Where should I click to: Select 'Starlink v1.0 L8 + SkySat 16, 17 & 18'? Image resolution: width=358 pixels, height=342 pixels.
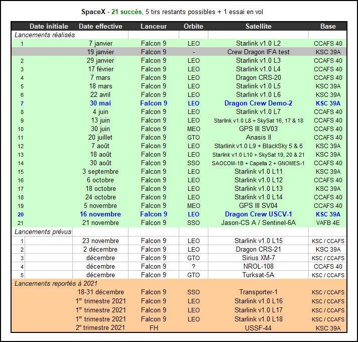259,121
